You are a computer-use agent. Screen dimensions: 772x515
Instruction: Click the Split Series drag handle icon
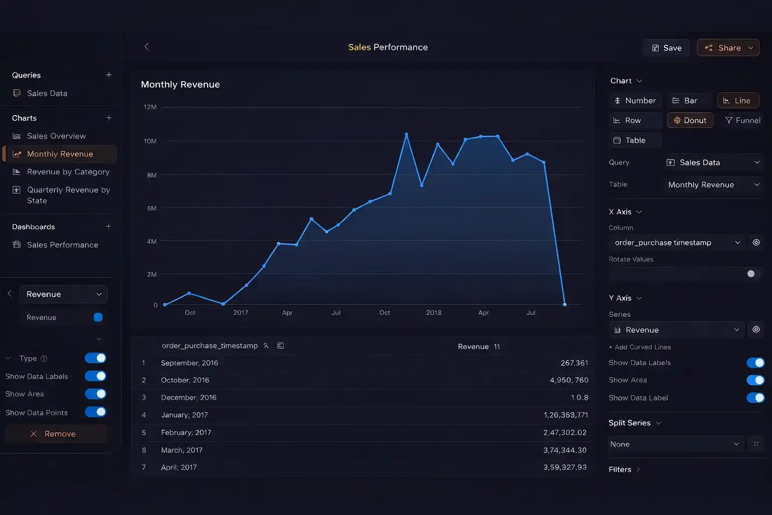pyautogui.click(x=756, y=444)
